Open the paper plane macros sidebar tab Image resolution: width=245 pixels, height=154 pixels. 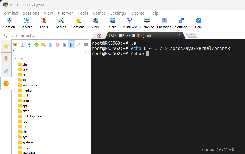(6, 71)
